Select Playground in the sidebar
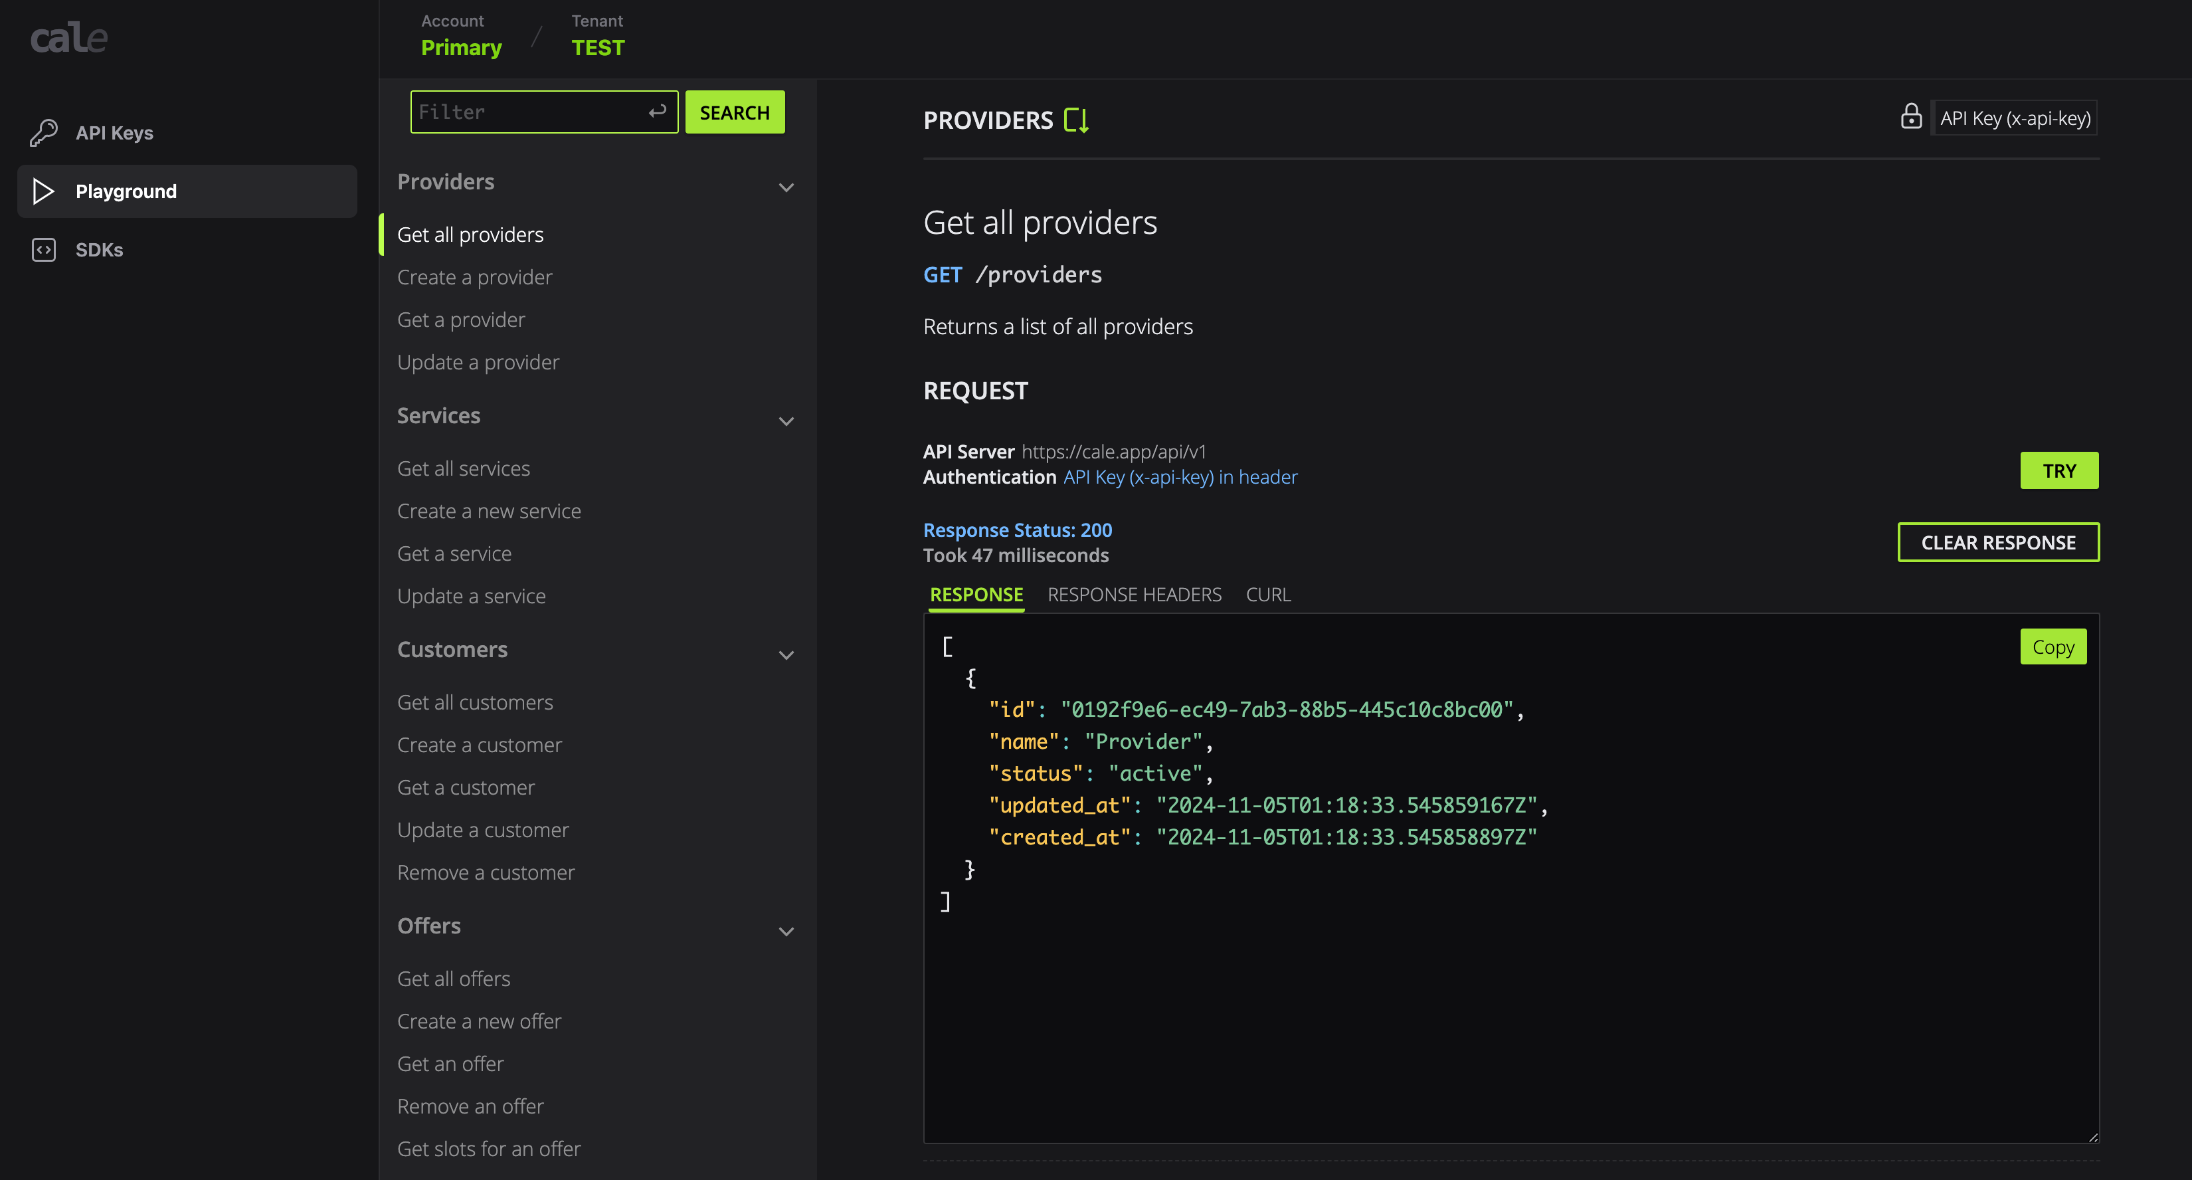 coord(187,191)
